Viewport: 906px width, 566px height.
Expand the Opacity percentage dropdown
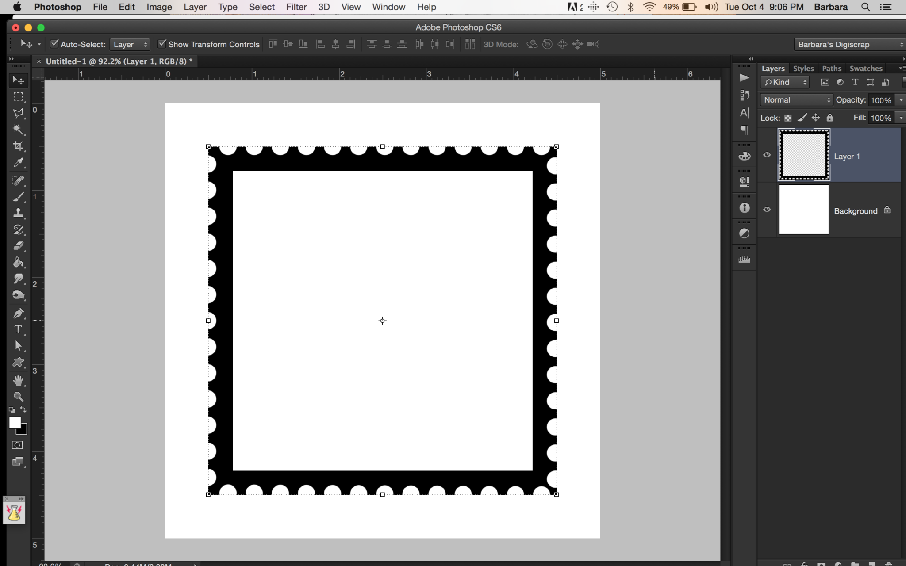point(900,100)
